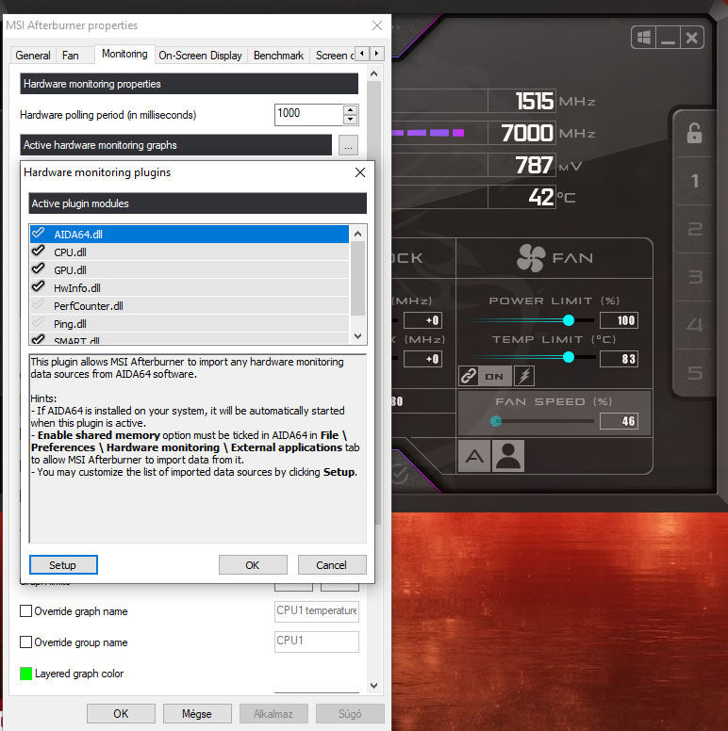Toggle automatic fan speed 'A' button

474,456
